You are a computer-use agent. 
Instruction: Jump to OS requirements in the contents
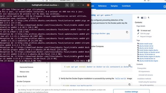point(144,72)
